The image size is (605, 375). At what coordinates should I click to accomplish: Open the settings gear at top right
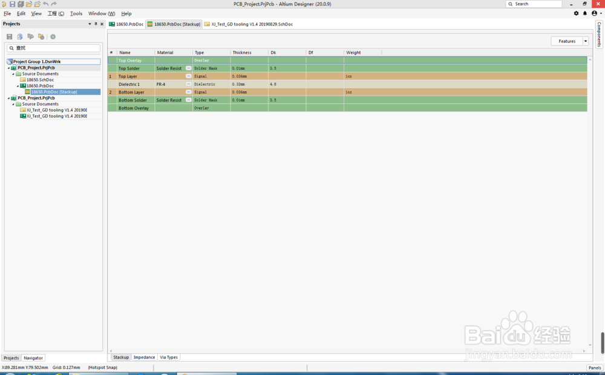(576, 13)
